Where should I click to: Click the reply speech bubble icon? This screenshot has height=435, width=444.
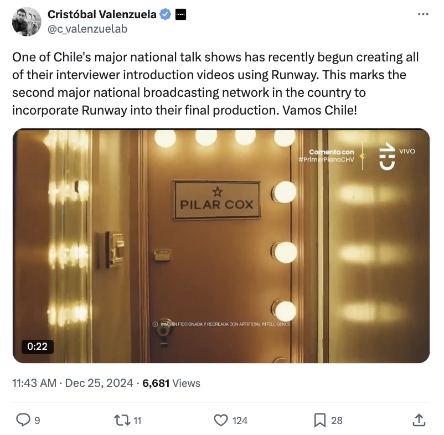(x=23, y=420)
